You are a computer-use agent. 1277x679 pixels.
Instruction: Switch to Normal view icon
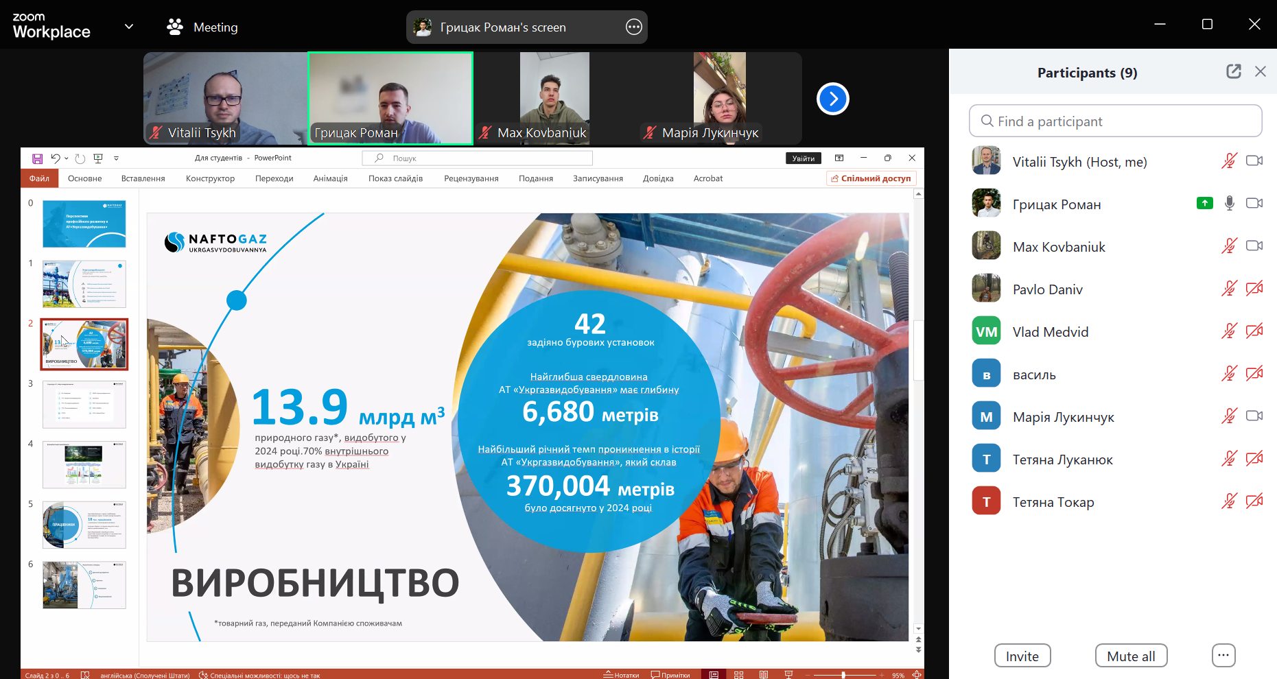(x=714, y=675)
